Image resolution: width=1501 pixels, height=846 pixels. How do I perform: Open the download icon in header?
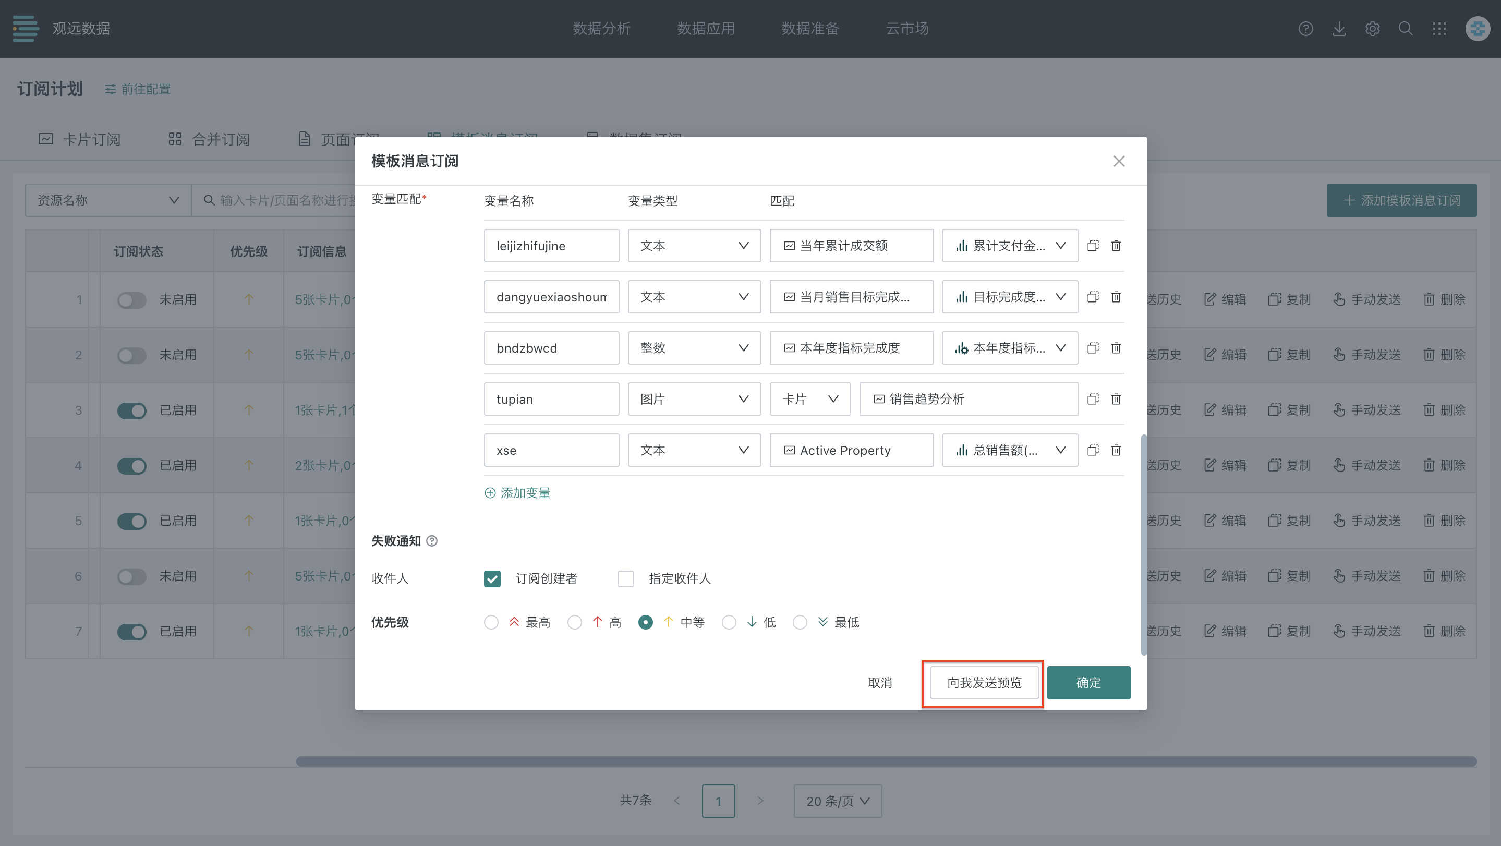click(1339, 29)
